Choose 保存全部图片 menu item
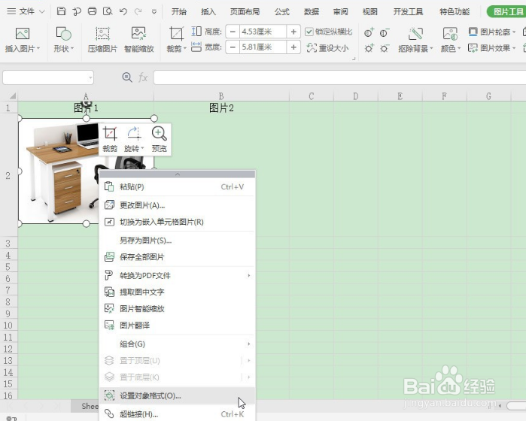Viewport: 526px width, 421px height. click(178, 257)
